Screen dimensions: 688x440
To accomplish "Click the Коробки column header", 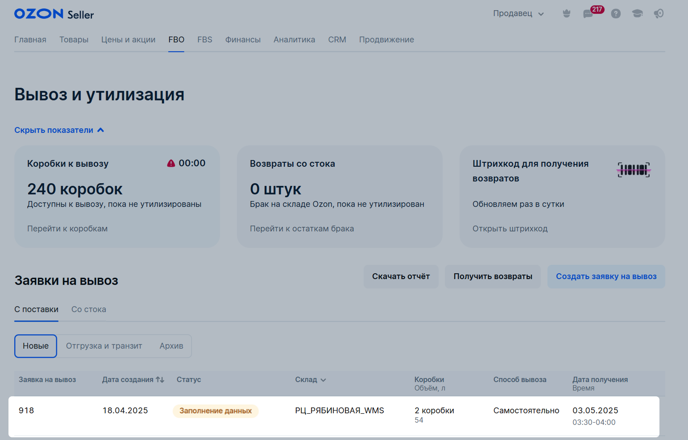I will pos(429,380).
